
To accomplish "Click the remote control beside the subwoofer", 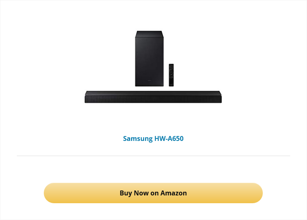I will click(172, 75).
